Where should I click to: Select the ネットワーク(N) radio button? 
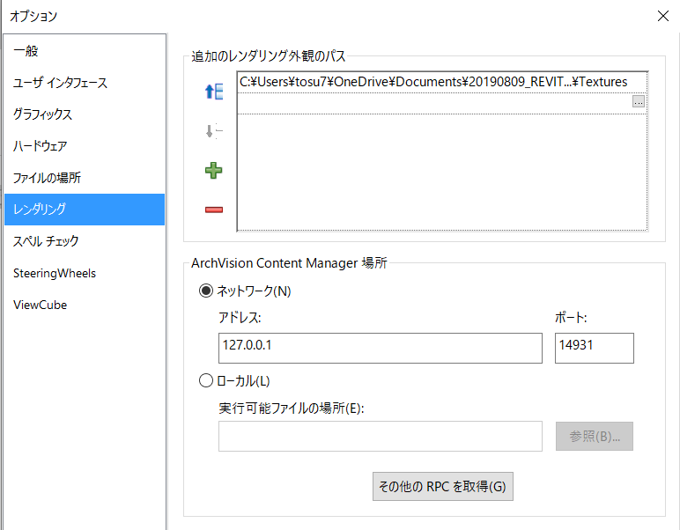point(206,291)
